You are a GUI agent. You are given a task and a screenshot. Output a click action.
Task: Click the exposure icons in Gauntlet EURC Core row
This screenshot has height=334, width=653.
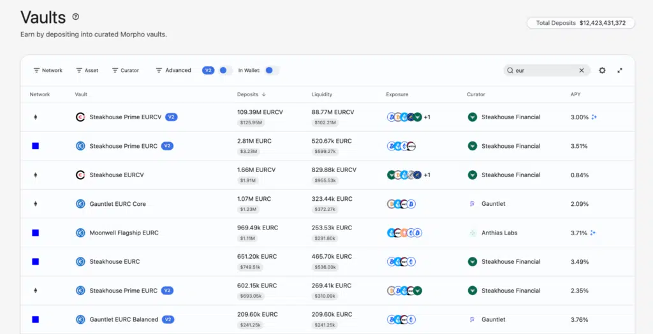pyautogui.click(x=402, y=203)
